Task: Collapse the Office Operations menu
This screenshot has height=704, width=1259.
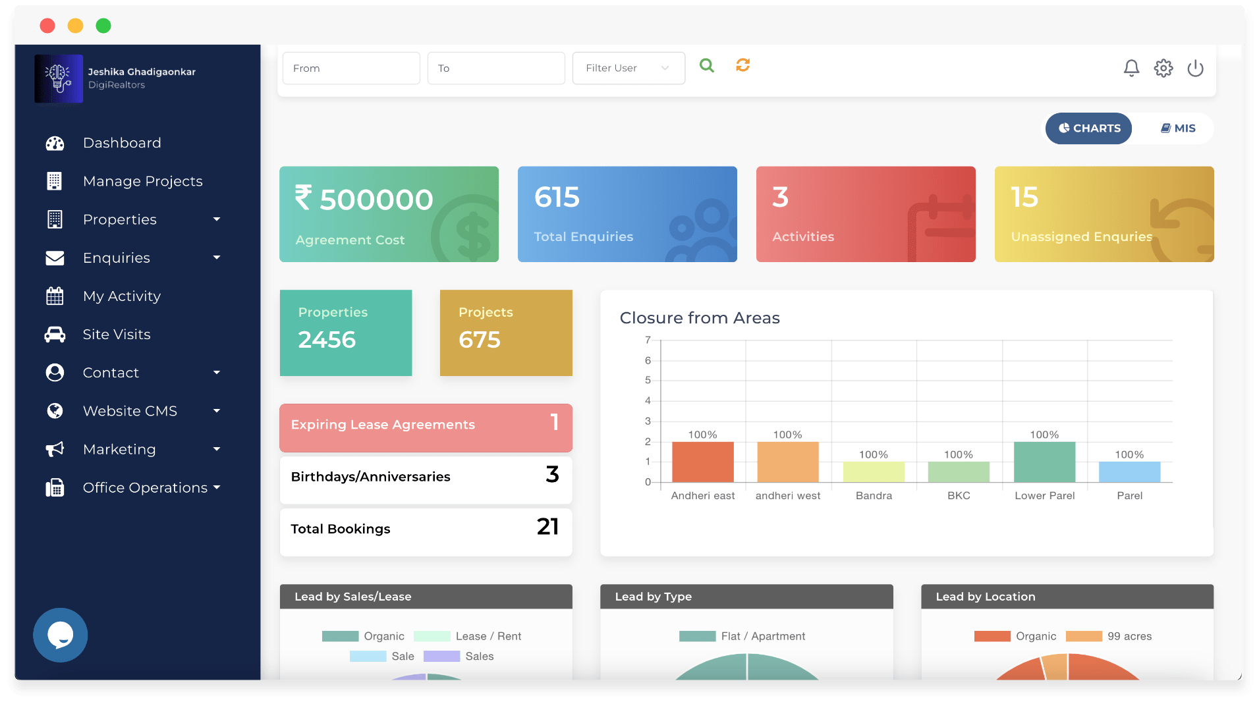Action: pyautogui.click(x=217, y=487)
